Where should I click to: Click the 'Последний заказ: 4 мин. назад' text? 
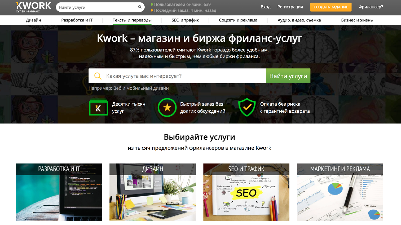185,10
